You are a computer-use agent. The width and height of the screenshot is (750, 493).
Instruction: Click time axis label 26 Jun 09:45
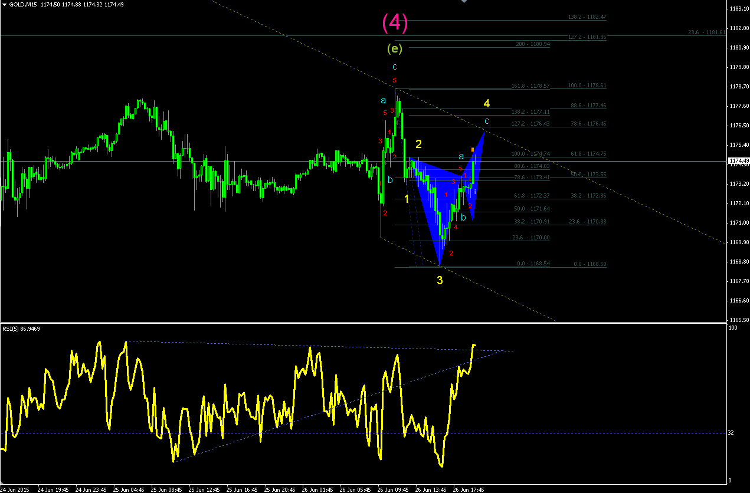coord(393,489)
